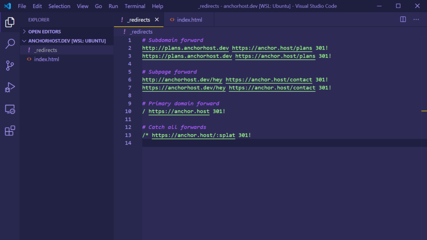Open the Run and Debug view
427x240 pixels.
pyautogui.click(x=10, y=87)
